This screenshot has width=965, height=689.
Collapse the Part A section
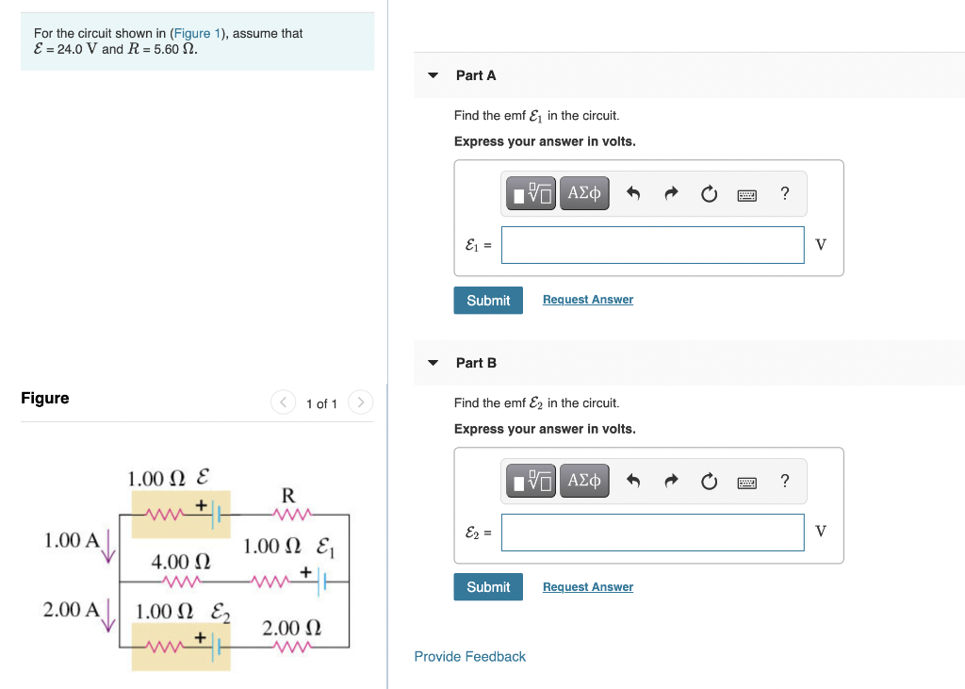pyautogui.click(x=433, y=75)
